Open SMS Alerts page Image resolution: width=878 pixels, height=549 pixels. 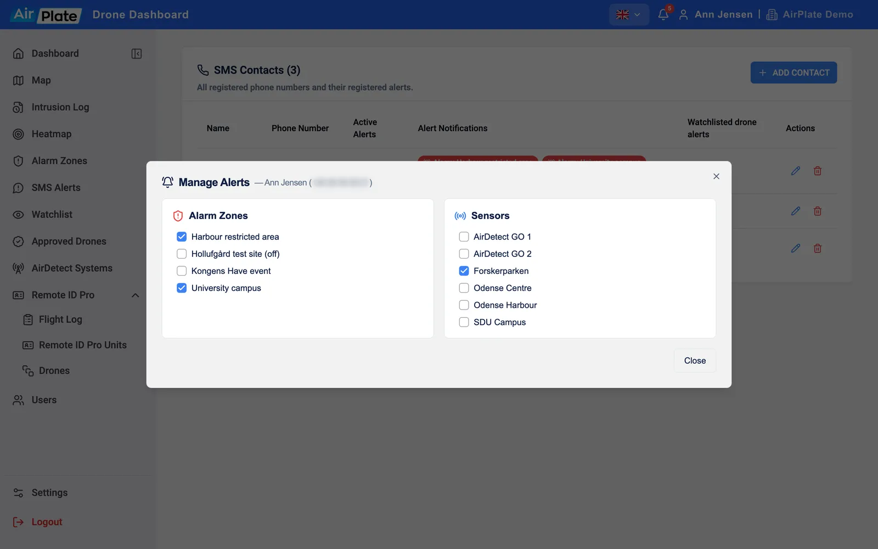[46, 188]
